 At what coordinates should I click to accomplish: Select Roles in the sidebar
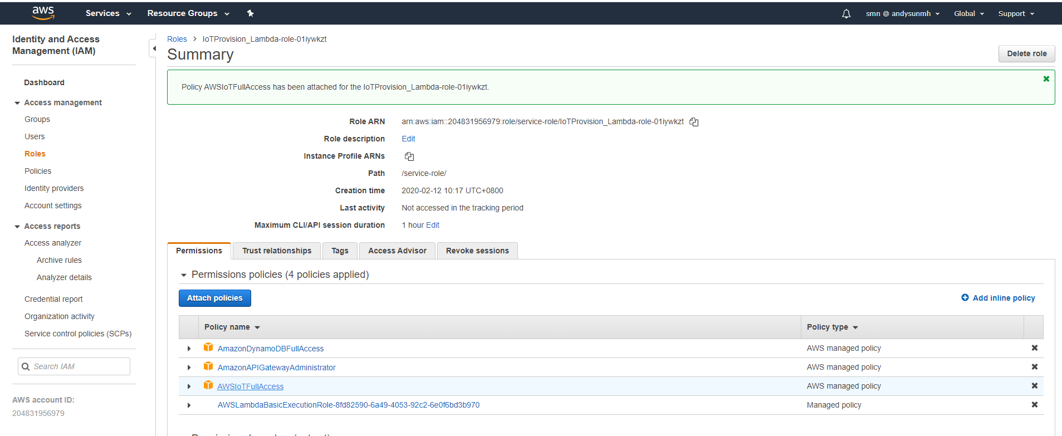[x=35, y=154]
